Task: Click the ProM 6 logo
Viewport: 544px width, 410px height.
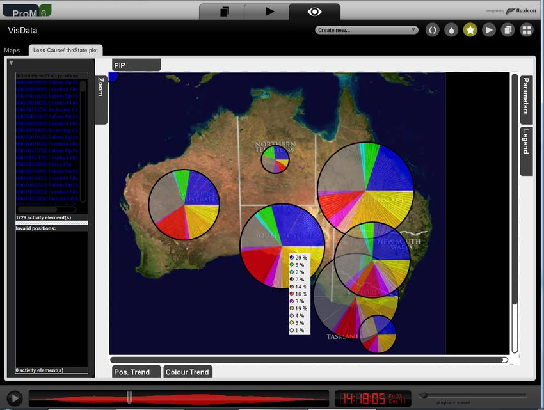Action: [27, 11]
